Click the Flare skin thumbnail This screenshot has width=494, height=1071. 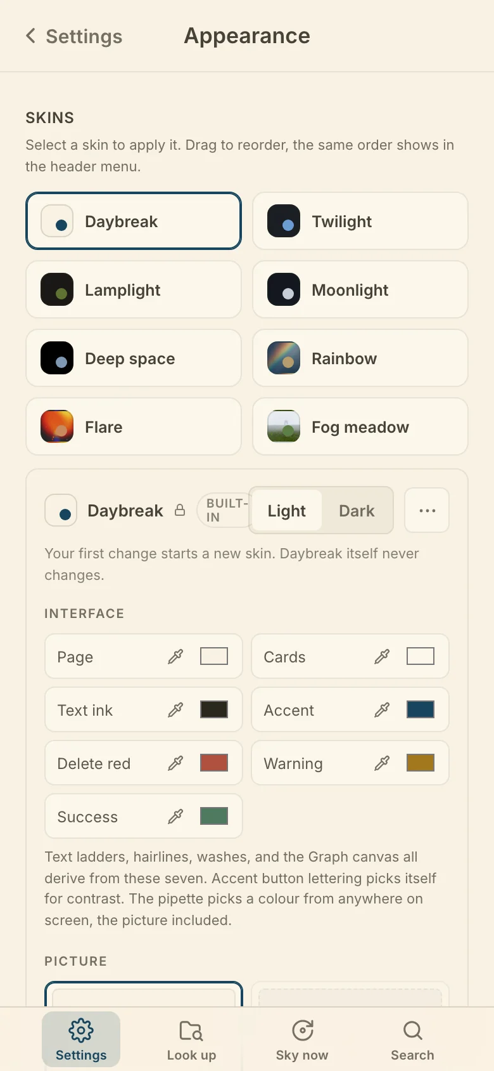(x=57, y=426)
